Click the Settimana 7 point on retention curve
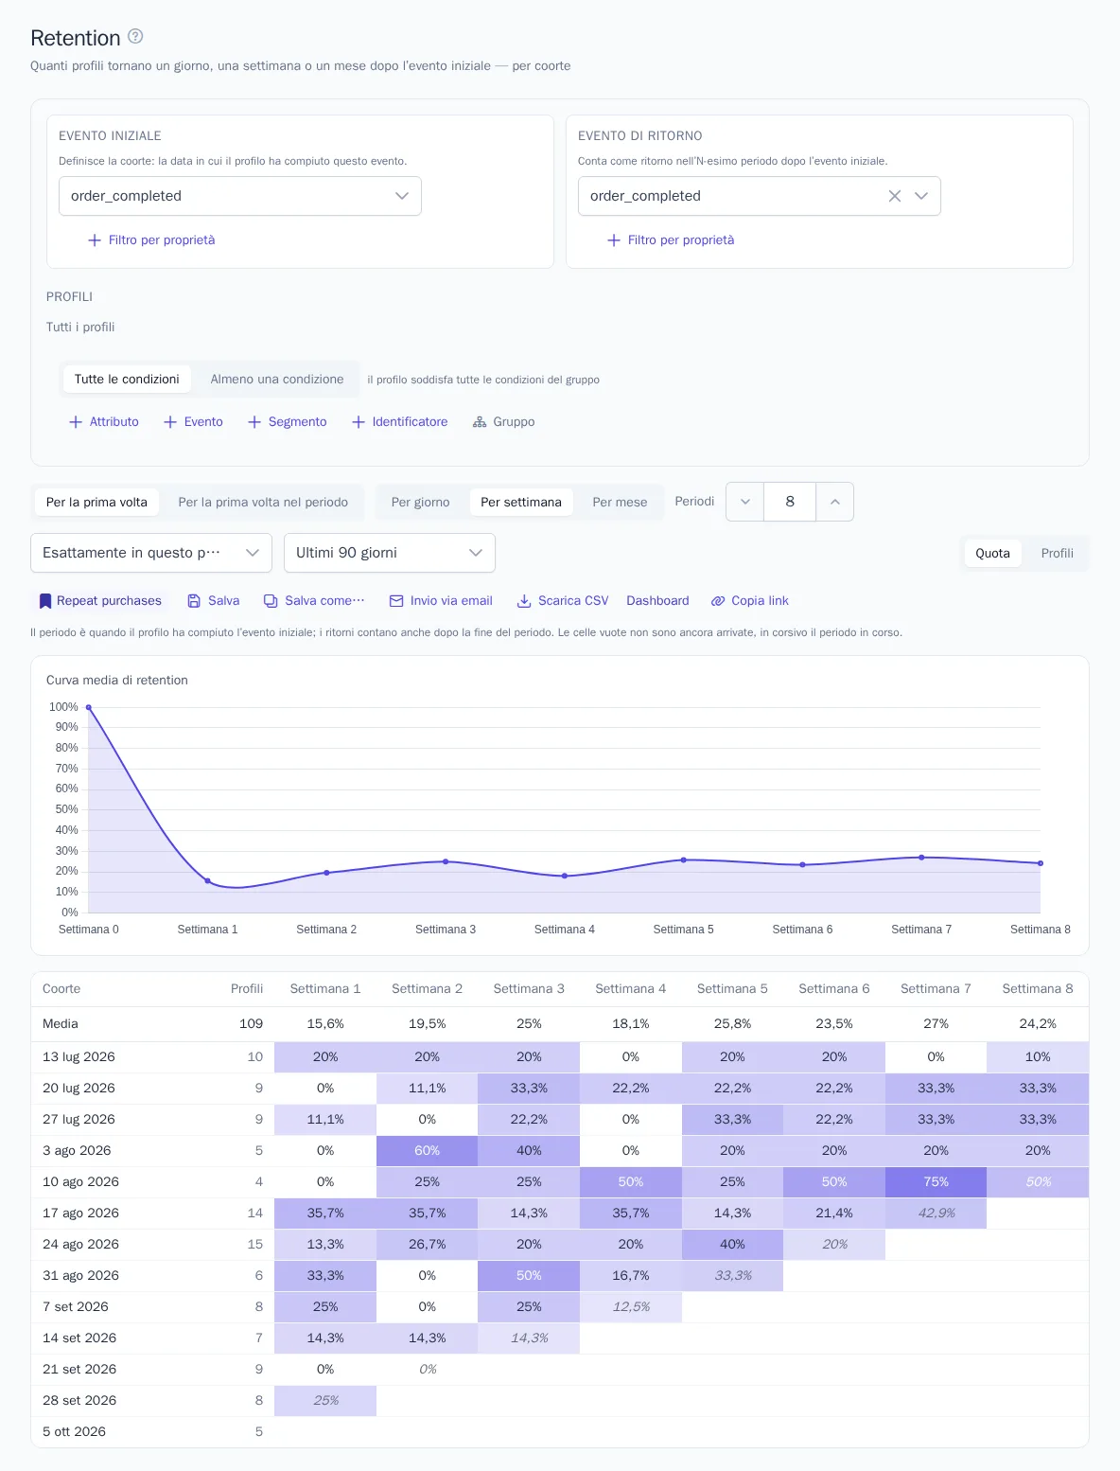The width and height of the screenshot is (1120, 1471). (x=921, y=858)
